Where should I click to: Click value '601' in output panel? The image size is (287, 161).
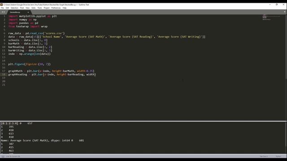tap(82, 140)
